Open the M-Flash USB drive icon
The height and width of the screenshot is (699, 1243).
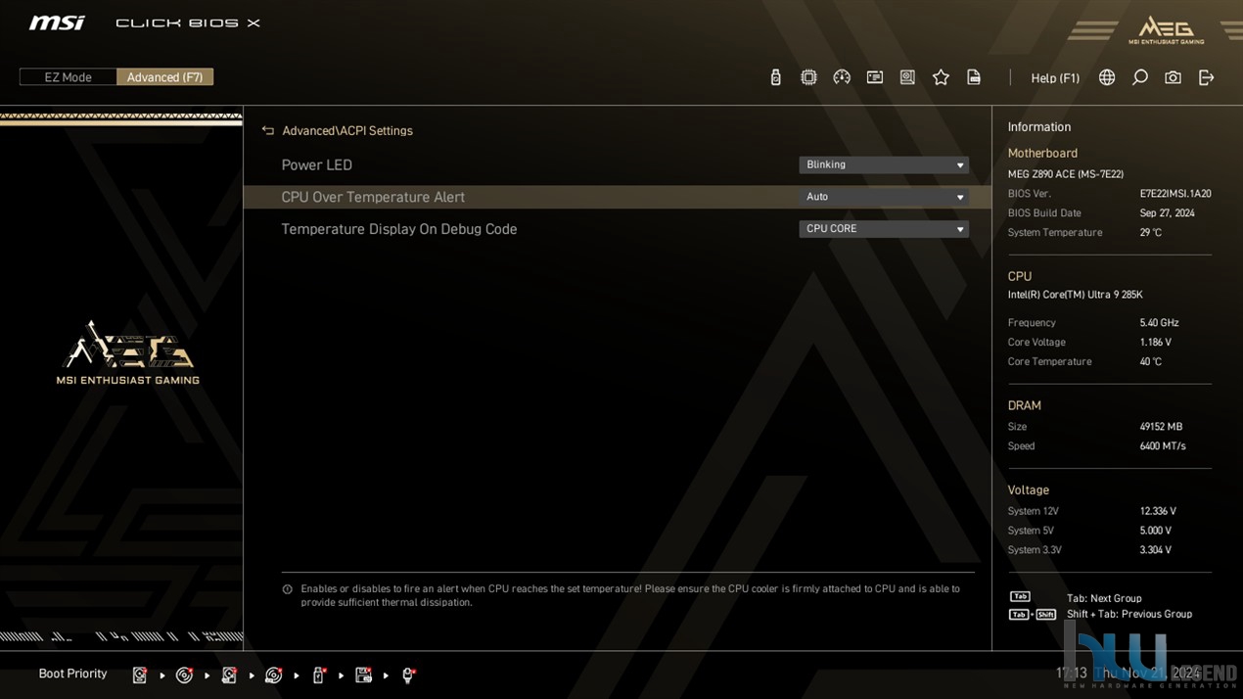pyautogui.click(x=775, y=77)
